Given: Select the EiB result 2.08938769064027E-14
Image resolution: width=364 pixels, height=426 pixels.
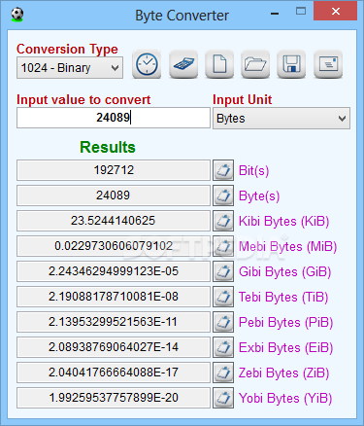Looking at the screenshot, I should [114, 347].
